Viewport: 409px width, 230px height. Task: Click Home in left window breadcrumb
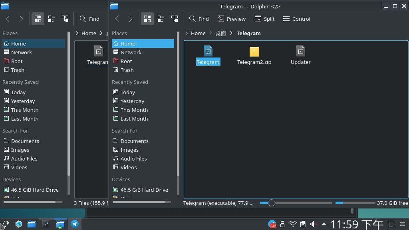89,34
